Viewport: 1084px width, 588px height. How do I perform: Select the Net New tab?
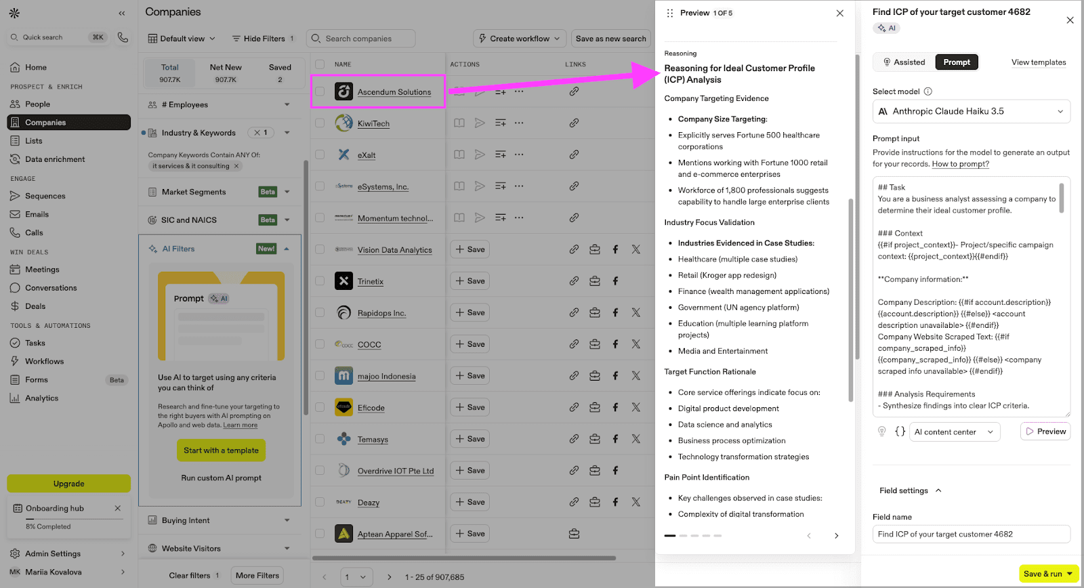pyautogui.click(x=226, y=72)
